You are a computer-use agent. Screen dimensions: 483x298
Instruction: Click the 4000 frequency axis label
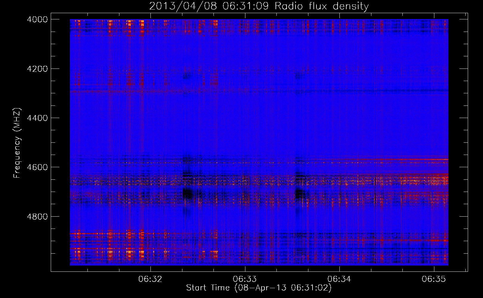point(37,19)
